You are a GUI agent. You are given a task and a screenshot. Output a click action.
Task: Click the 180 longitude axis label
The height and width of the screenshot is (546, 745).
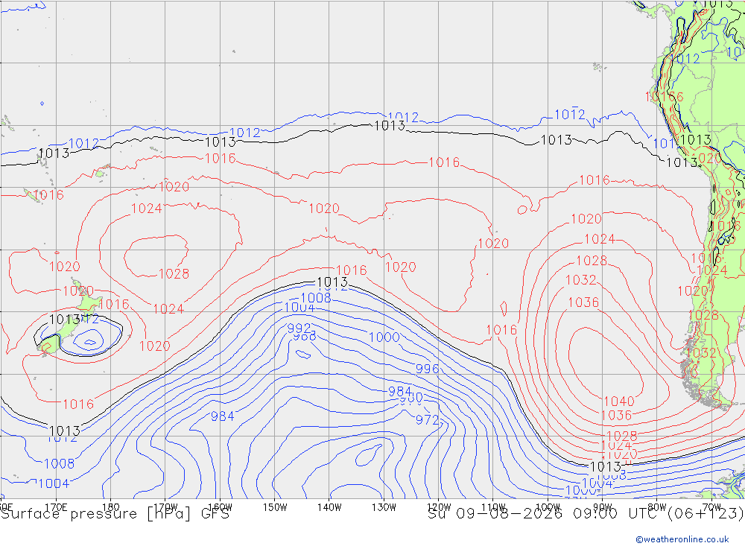[111, 507]
